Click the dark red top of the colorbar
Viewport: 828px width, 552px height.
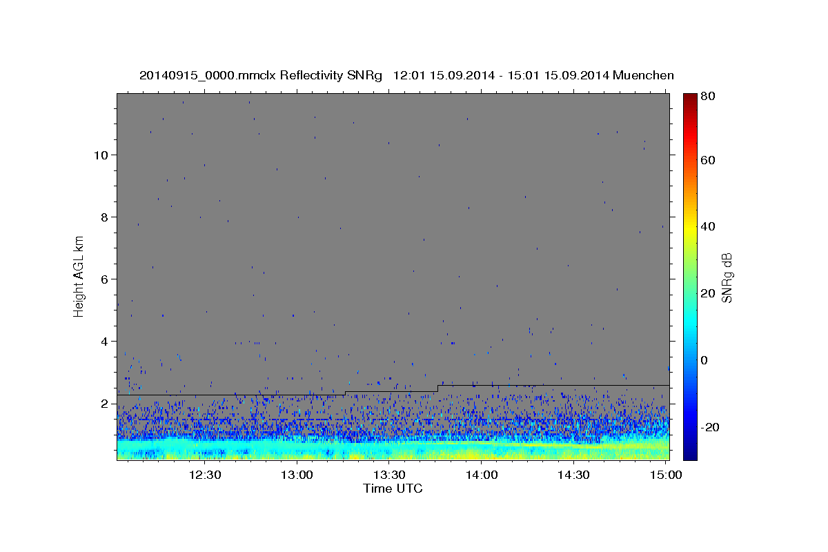(x=690, y=97)
